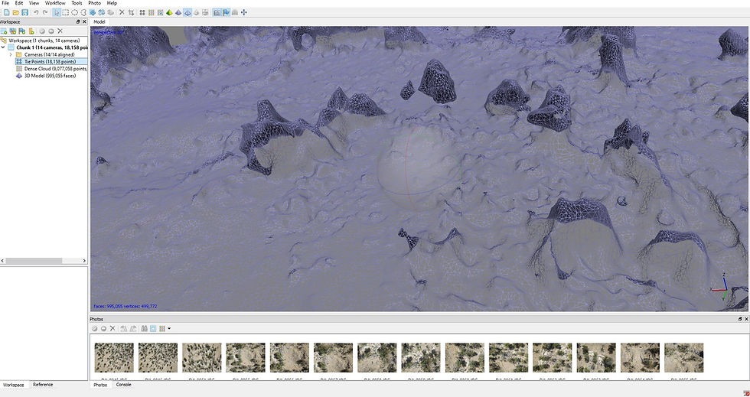750x397 pixels.
Task: Crop selection with the crop icon
Action: (x=131, y=12)
